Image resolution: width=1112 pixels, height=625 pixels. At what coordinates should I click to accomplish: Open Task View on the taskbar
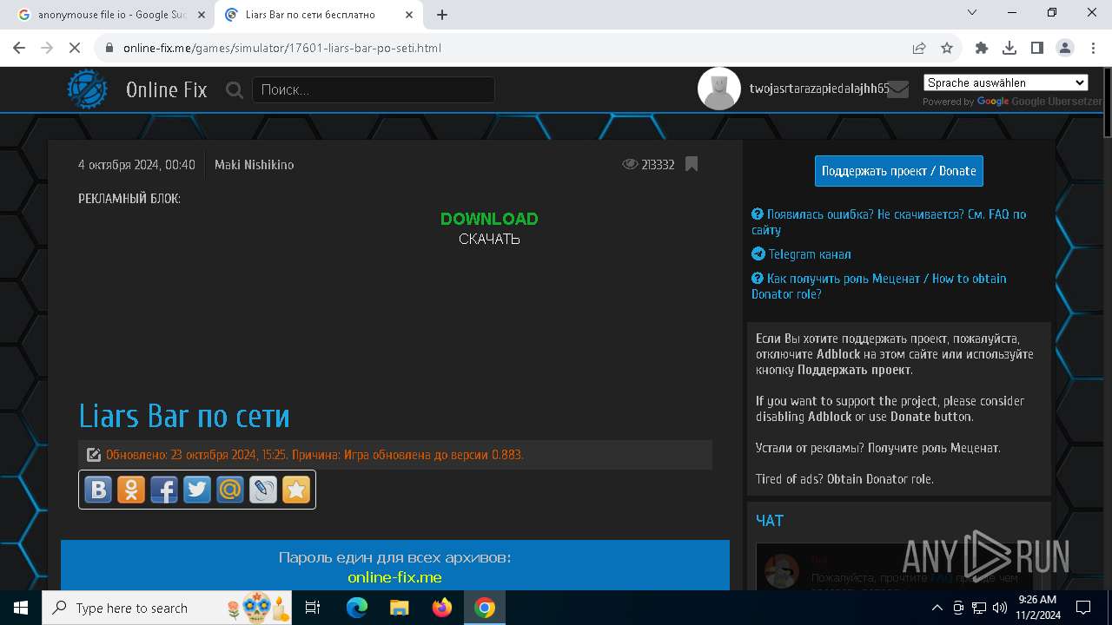coord(314,608)
